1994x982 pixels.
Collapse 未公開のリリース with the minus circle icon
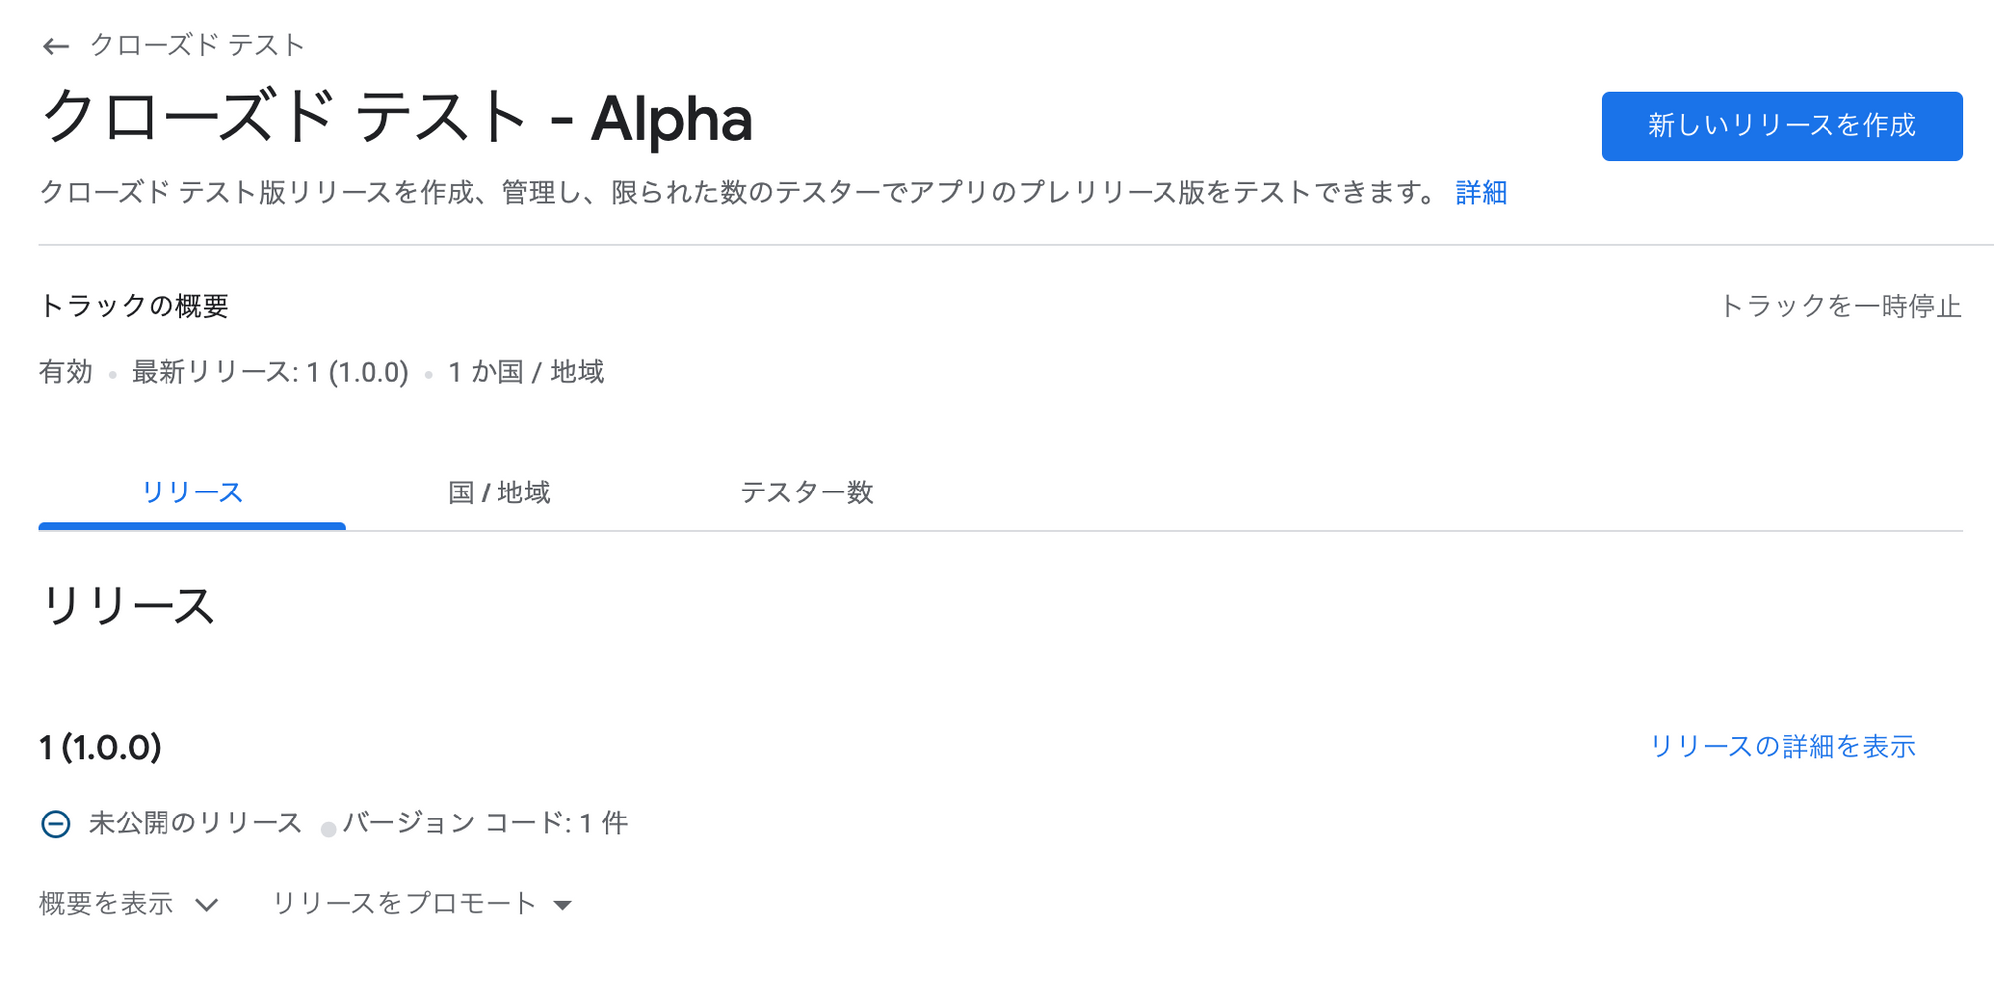(x=55, y=823)
